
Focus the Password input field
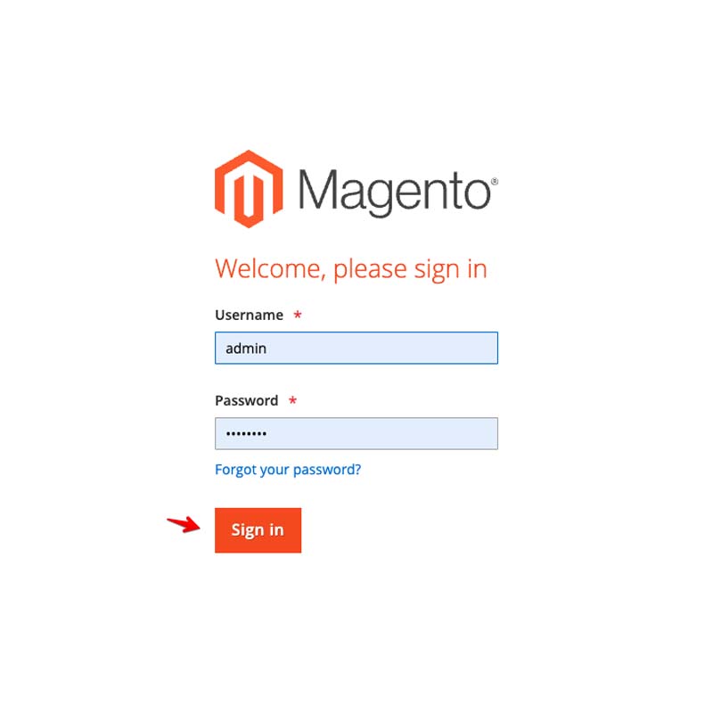356,433
